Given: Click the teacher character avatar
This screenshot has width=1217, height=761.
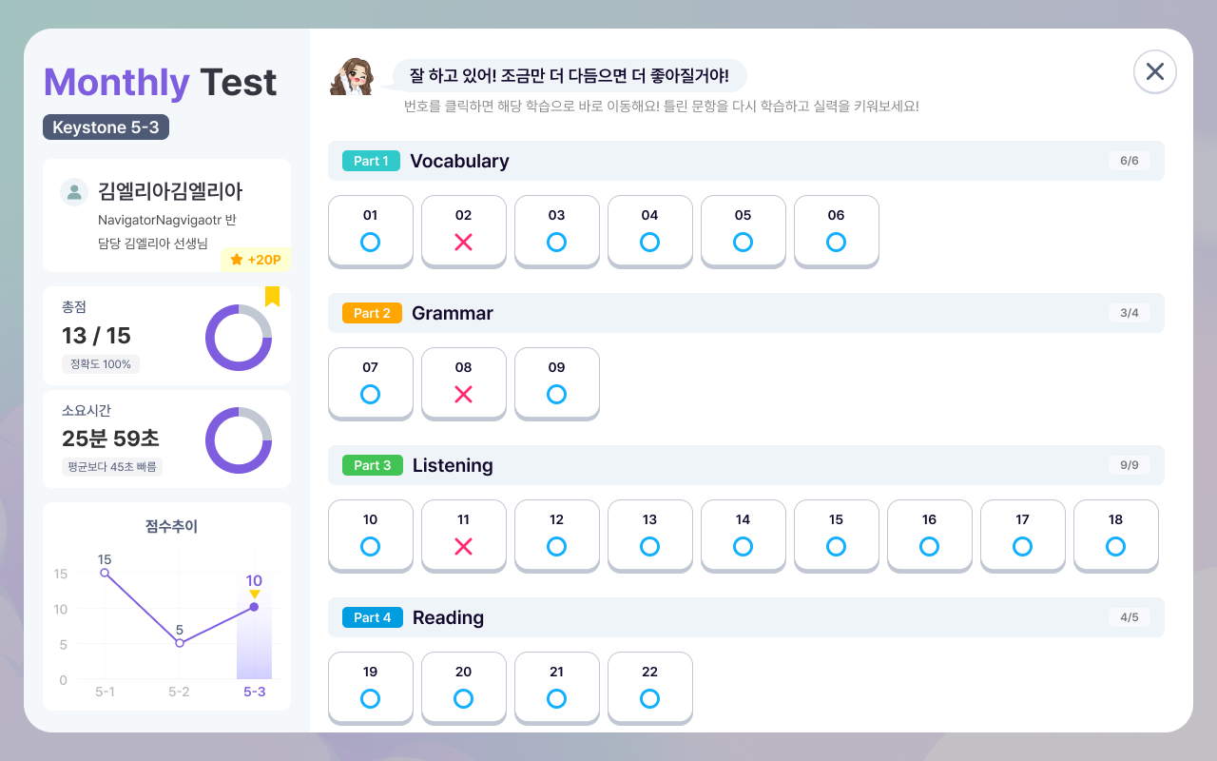Looking at the screenshot, I should [352, 76].
